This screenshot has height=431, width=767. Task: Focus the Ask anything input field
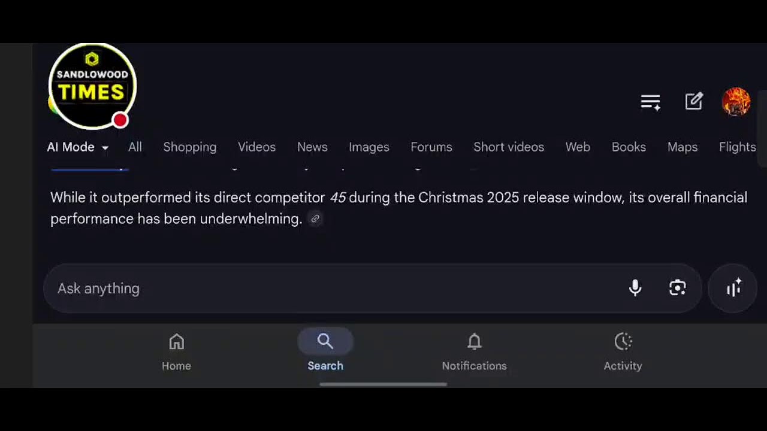372,288
